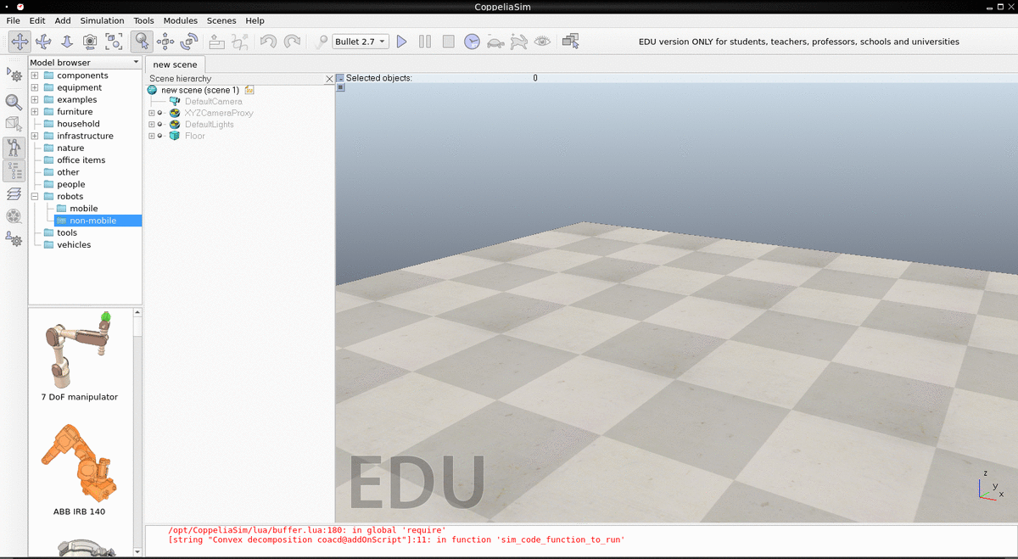1018x559 pixels.
Task: Switch to the new scene tab
Action: point(175,64)
